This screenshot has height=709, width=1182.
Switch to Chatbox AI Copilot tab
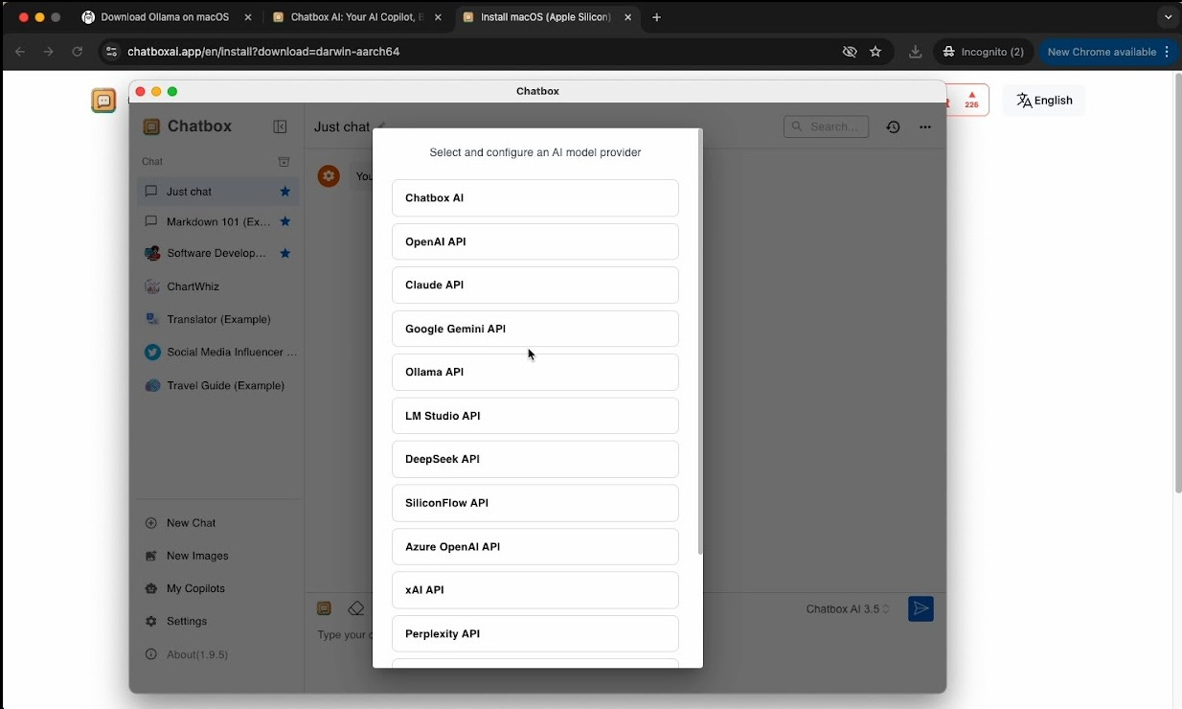pyautogui.click(x=356, y=17)
